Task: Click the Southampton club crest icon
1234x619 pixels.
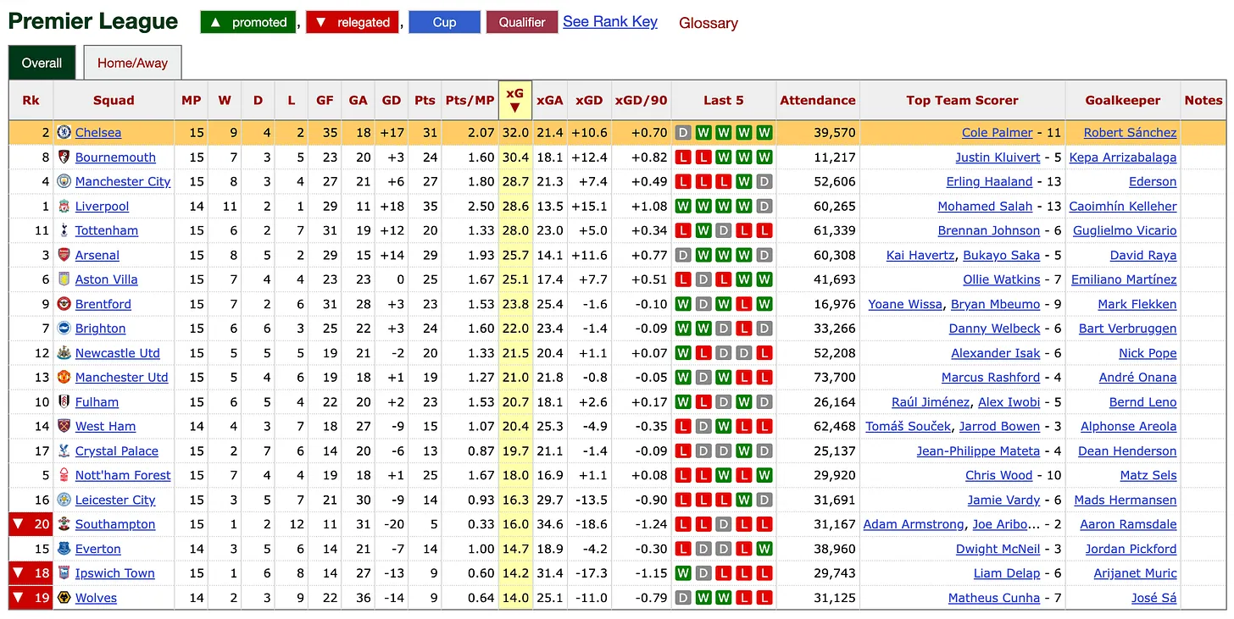Action: click(64, 525)
